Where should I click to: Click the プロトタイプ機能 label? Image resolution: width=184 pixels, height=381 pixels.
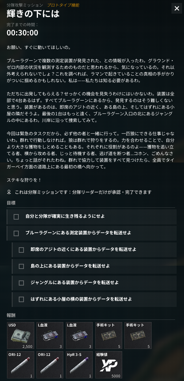tap(63, 5)
